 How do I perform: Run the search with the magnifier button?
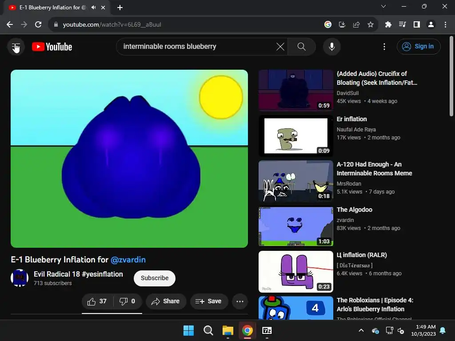click(302, 46)
